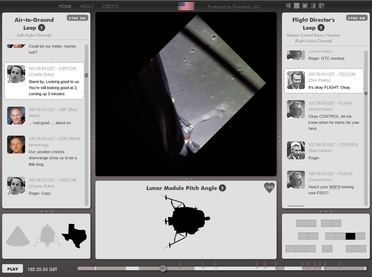Go to the Home page
The height and width of the screenshot is (277, 372).
pos(65,6)
